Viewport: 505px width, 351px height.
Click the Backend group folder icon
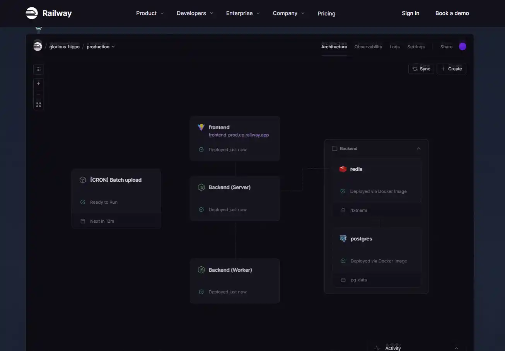(334, 148)
